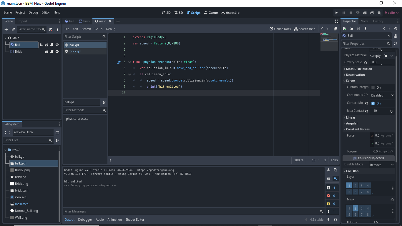Open Ball object selector dropdown in Inspector
402x226 pixels.
pos(366,36)
